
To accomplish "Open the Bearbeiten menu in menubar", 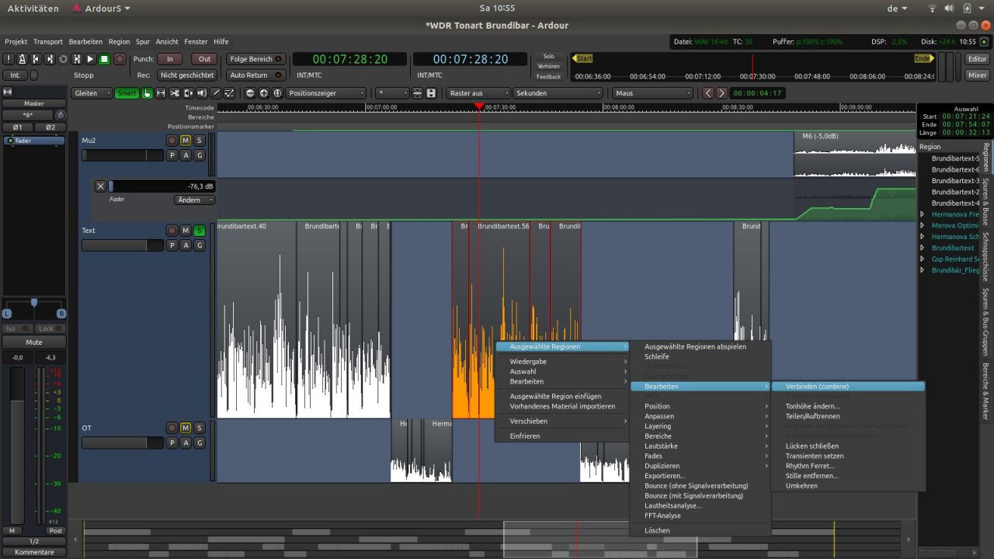I will [85, 42].
